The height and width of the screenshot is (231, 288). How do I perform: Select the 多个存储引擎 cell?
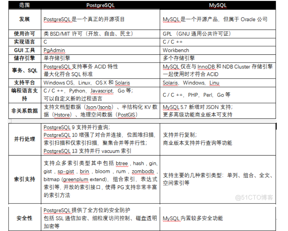point(218,58)
